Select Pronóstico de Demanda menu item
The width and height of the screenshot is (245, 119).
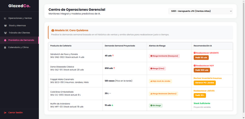(19, 40)
